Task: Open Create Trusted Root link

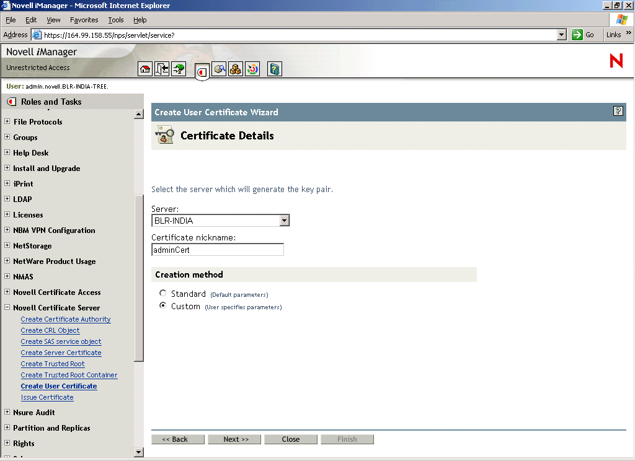Action: [53, 364]
